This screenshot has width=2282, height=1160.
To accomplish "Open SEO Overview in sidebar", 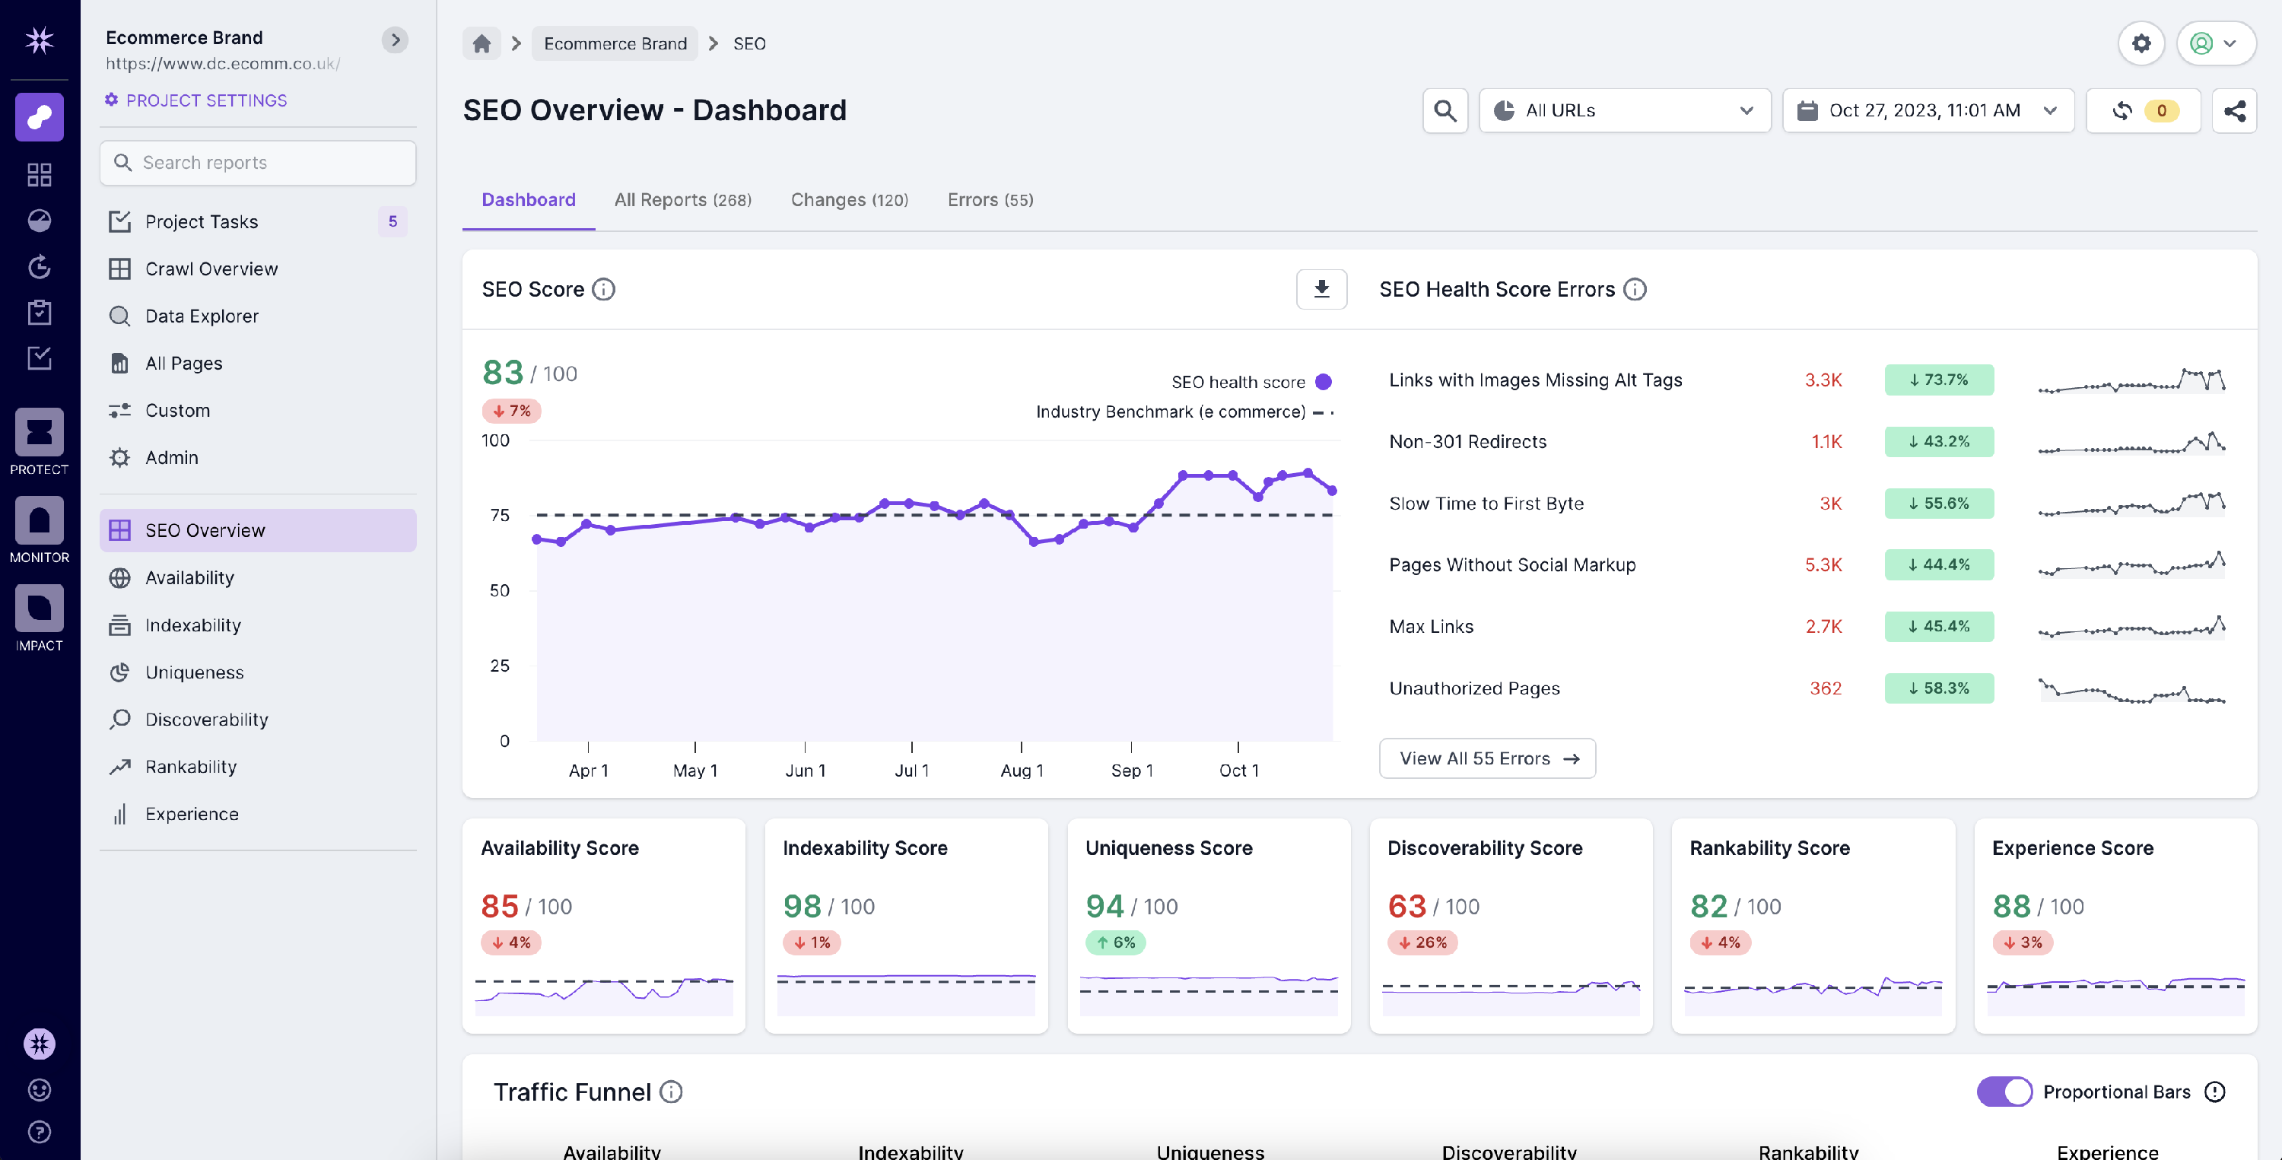I will coord(258,530).
